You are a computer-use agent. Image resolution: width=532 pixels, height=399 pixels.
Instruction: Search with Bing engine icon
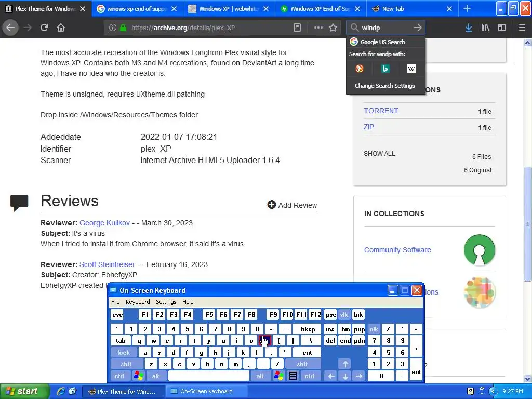point(385,69)
